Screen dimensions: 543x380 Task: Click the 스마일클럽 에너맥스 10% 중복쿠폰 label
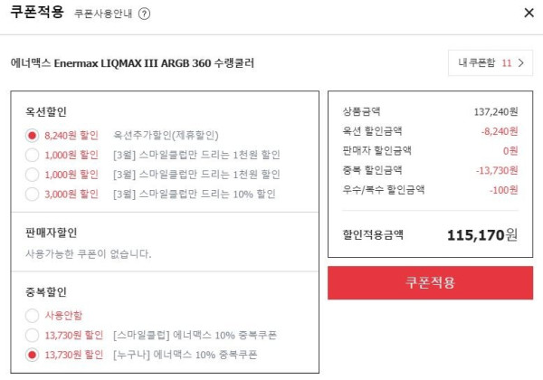(x=195, y=335)
